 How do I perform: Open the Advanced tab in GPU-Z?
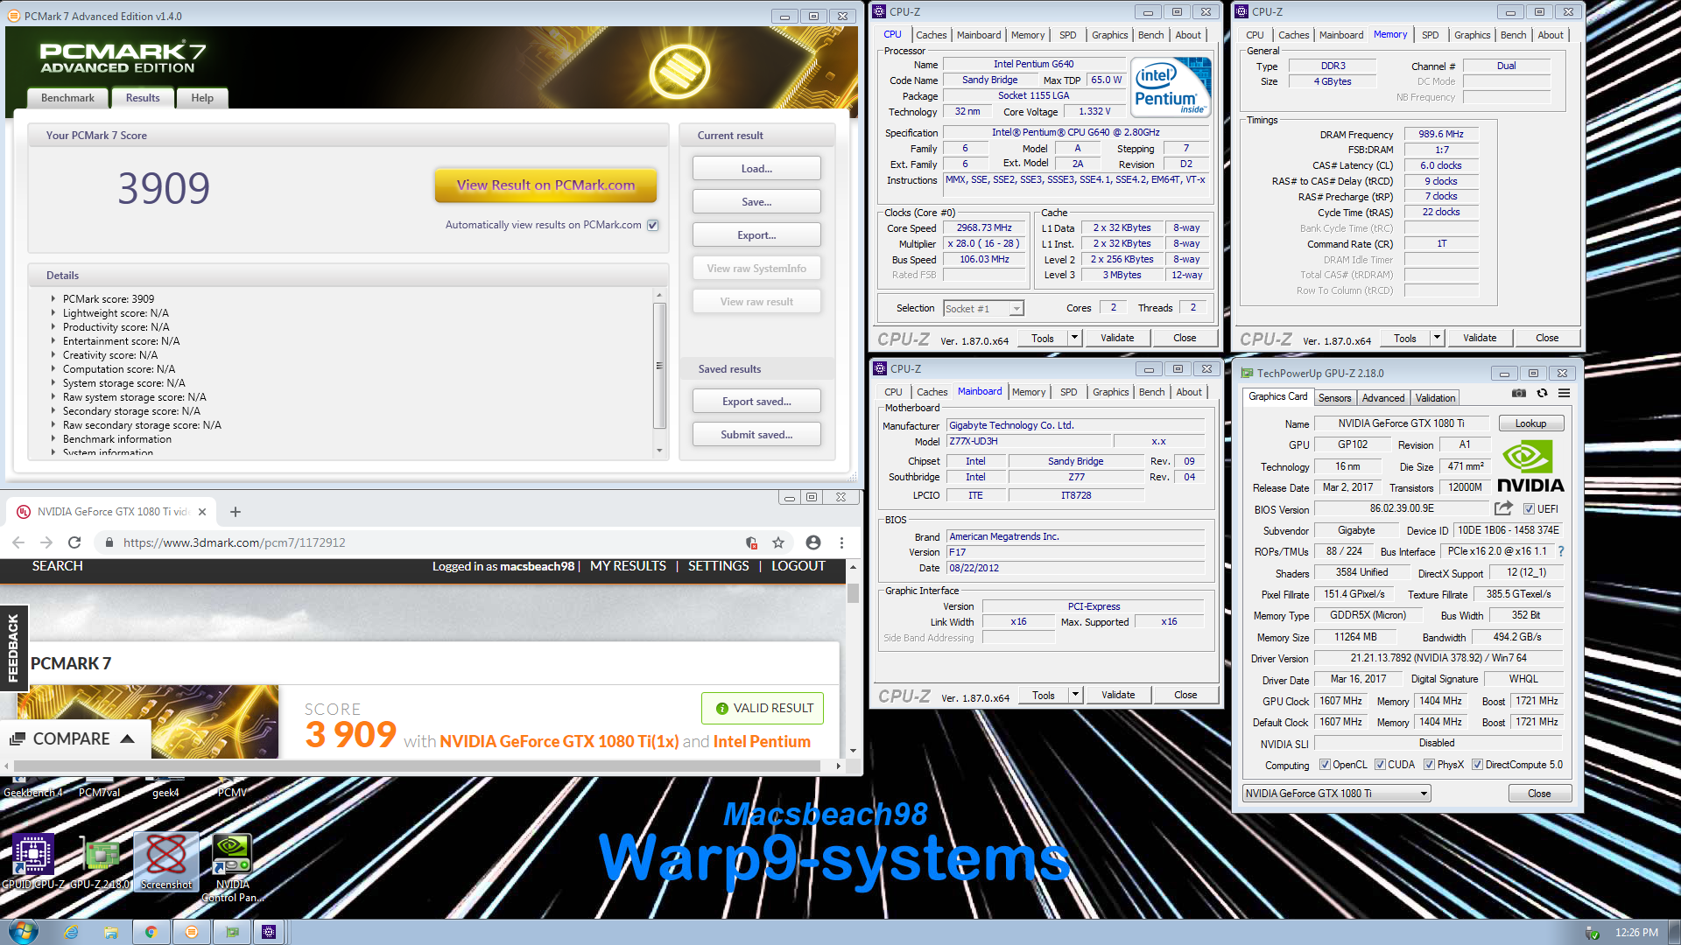1382,397
